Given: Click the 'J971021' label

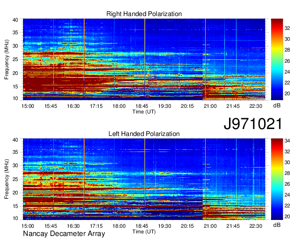Looking at the screenshot, I should [253, 124].
